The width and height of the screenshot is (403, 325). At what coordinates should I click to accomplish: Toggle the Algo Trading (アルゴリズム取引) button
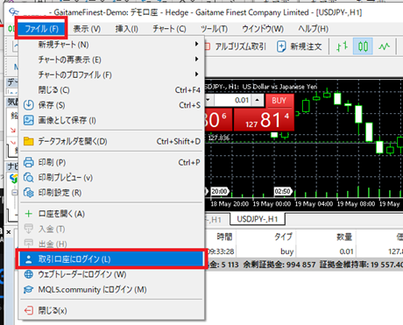[x=235, y=46]
